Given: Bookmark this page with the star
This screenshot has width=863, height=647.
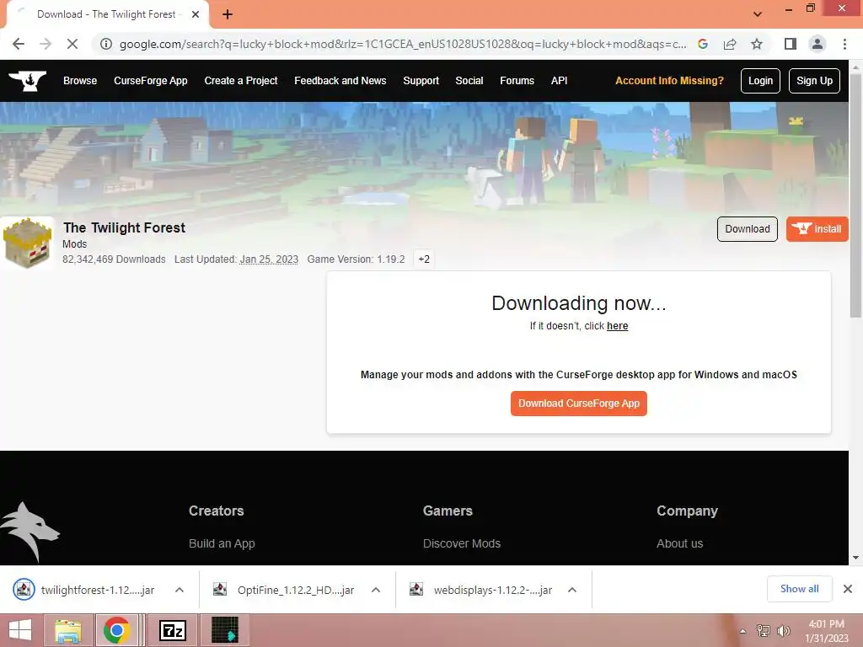Looking at the screenshot, I should 757,44.
